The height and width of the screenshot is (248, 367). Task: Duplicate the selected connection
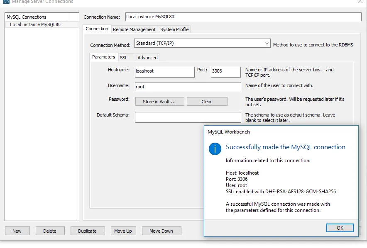tap(87, 231)
